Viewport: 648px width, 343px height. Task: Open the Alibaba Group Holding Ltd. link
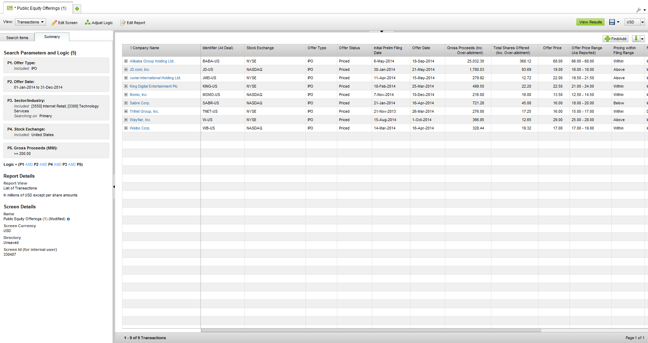click(x=152, y=61)
